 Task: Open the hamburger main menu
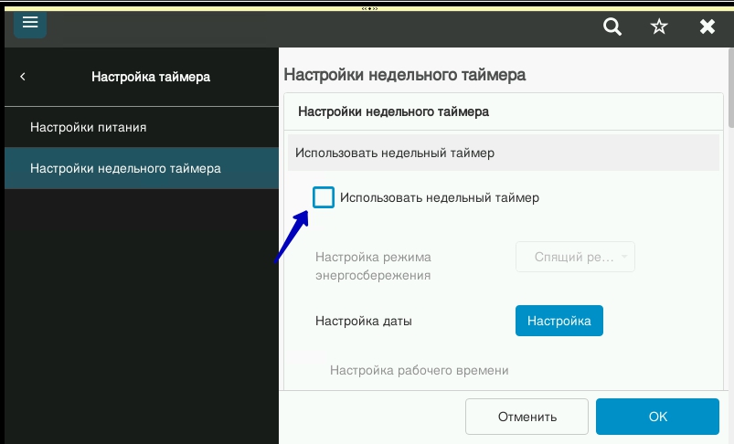click(30, 23)
